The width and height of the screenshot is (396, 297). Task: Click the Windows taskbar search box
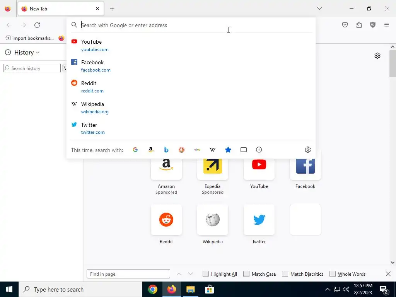pyautogui.click(x=80, y=289)
